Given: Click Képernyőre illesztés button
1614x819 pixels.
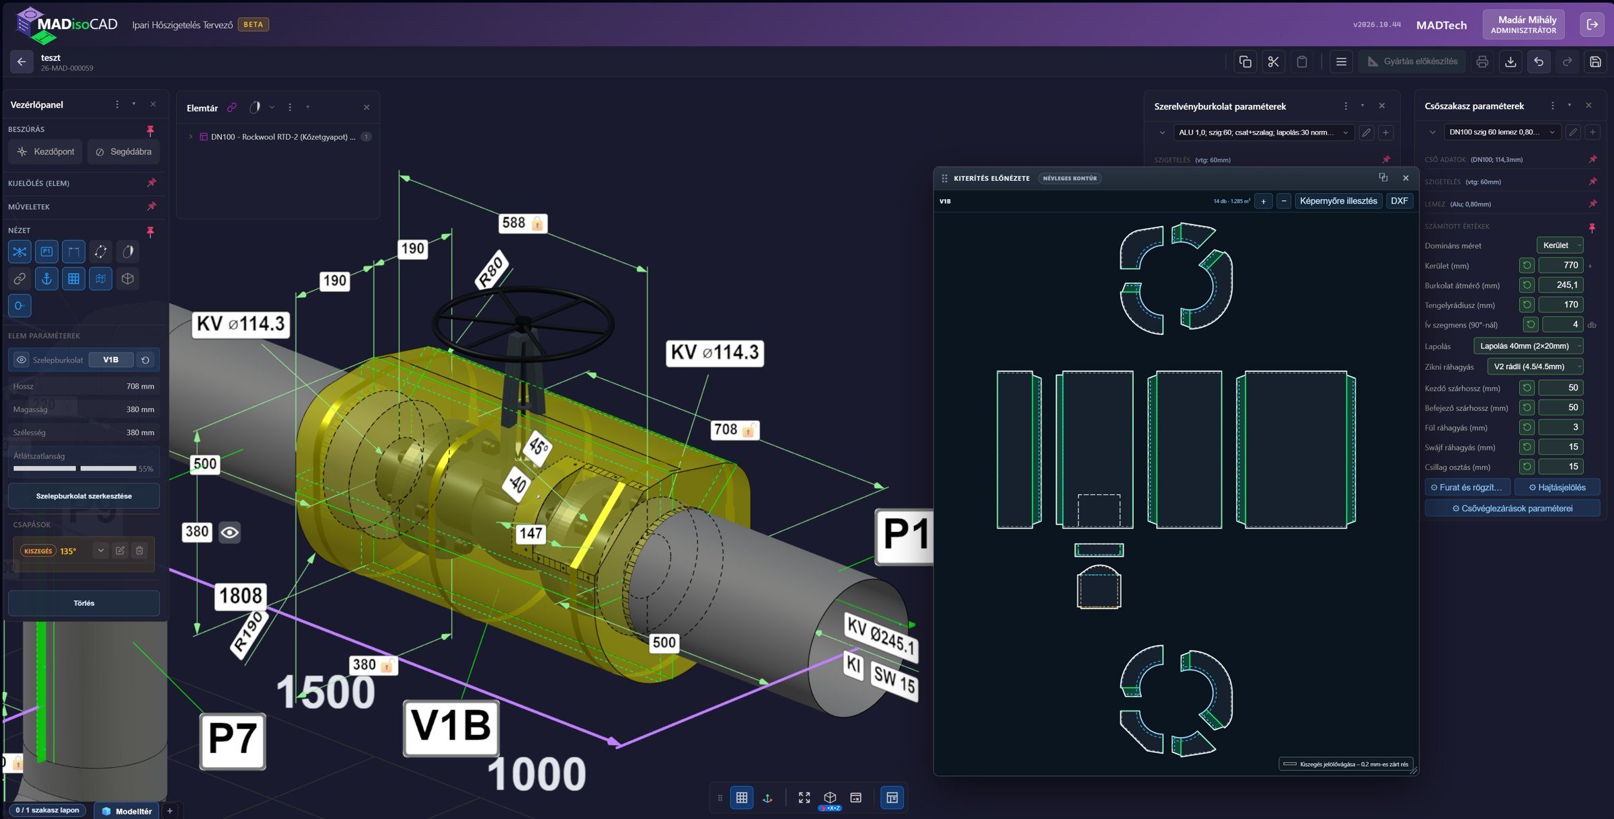Looking at the screenshot, I should pos(1338,201).
